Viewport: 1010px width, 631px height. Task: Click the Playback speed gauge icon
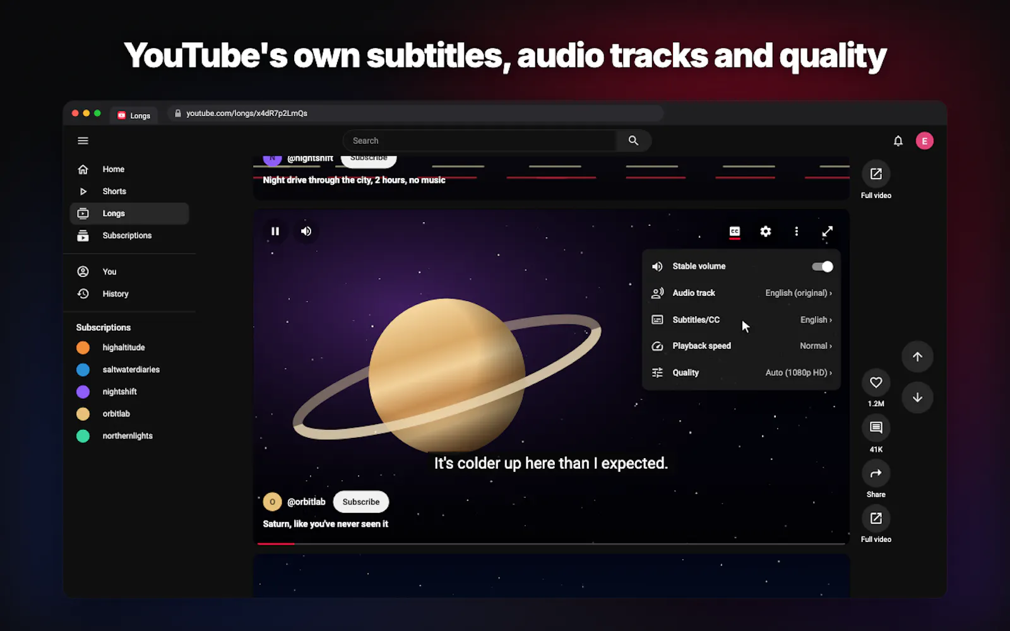[657, 346]
